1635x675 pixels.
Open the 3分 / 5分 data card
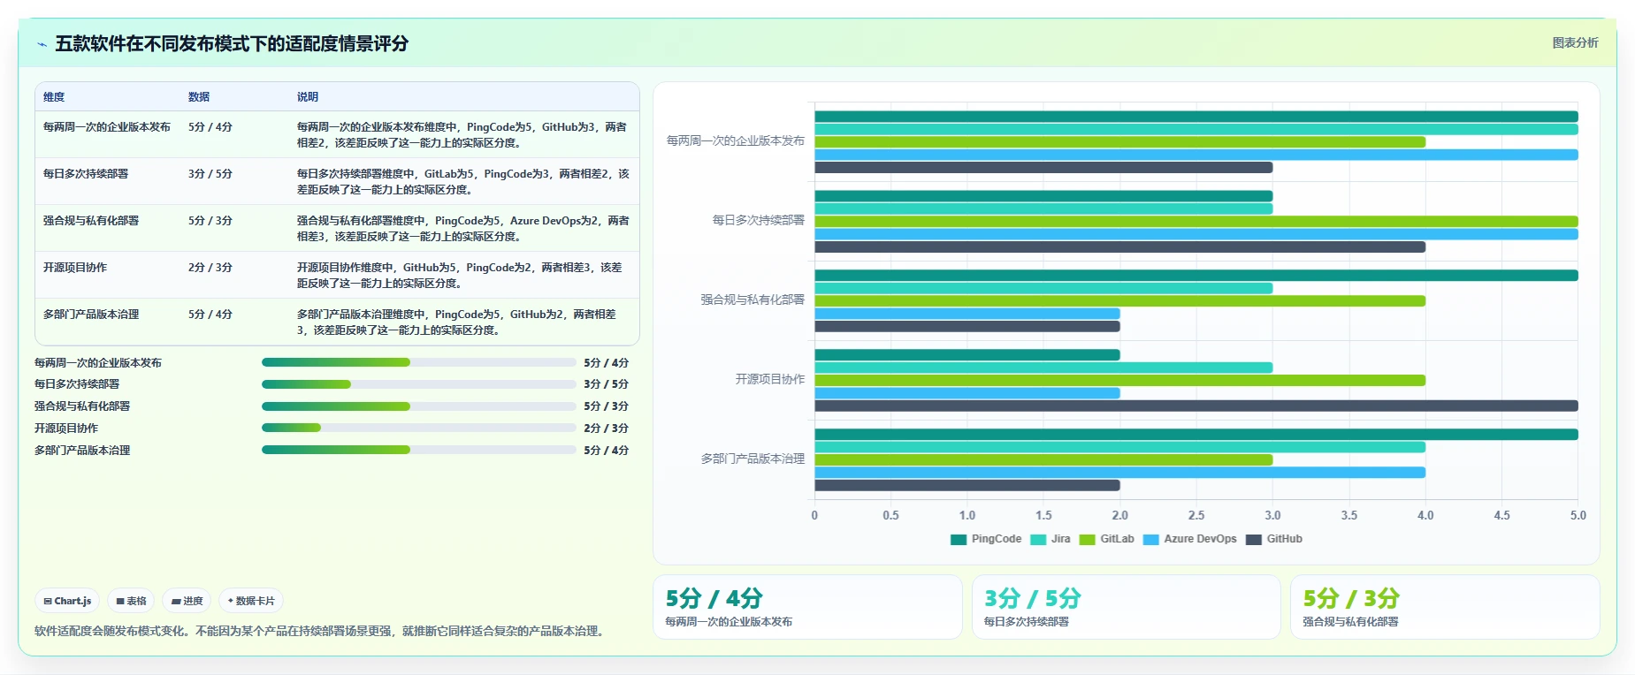pyautogui.click(x=1126, y=607)
